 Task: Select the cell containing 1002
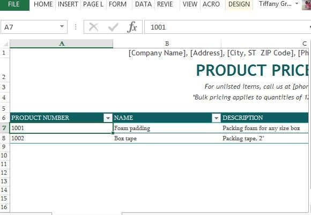(x=61, y=138)
